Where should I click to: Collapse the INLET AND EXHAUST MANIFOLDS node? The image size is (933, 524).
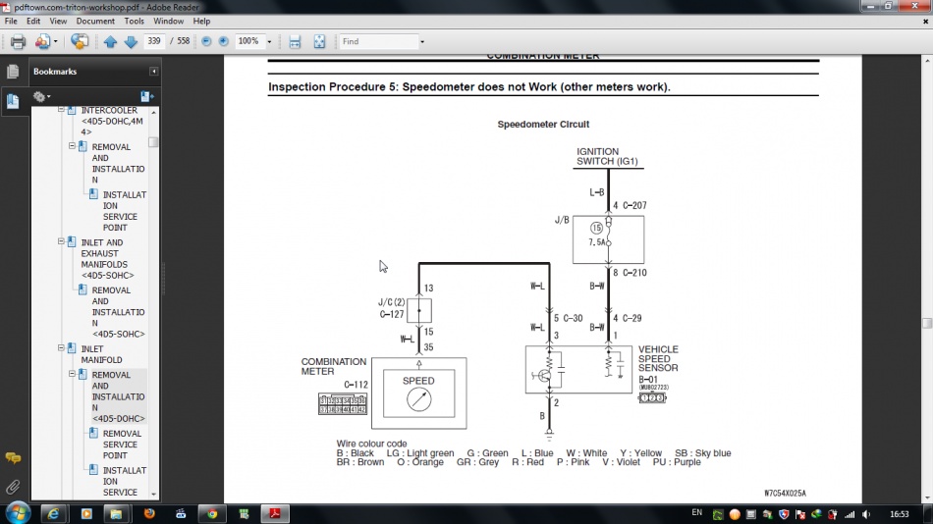(61, 241)
